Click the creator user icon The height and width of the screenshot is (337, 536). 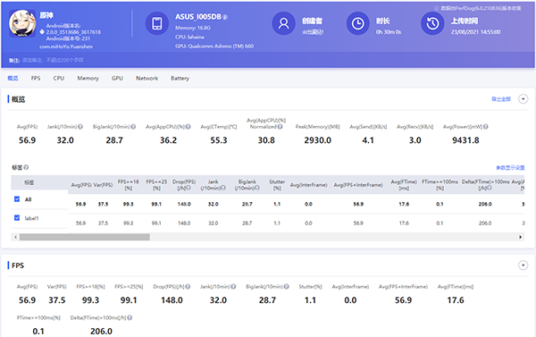pos(283,23)
